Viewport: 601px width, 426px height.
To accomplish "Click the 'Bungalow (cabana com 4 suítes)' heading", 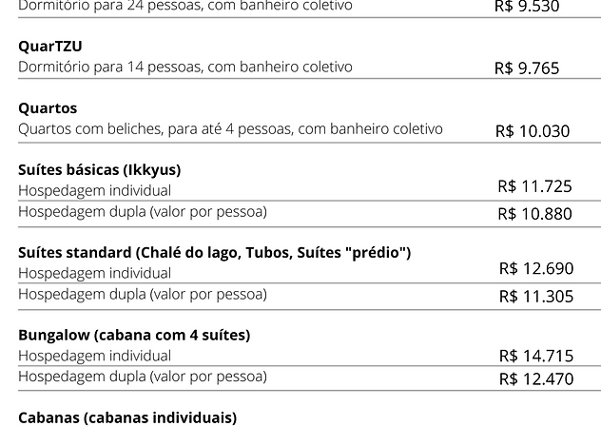I will [134, 336].
